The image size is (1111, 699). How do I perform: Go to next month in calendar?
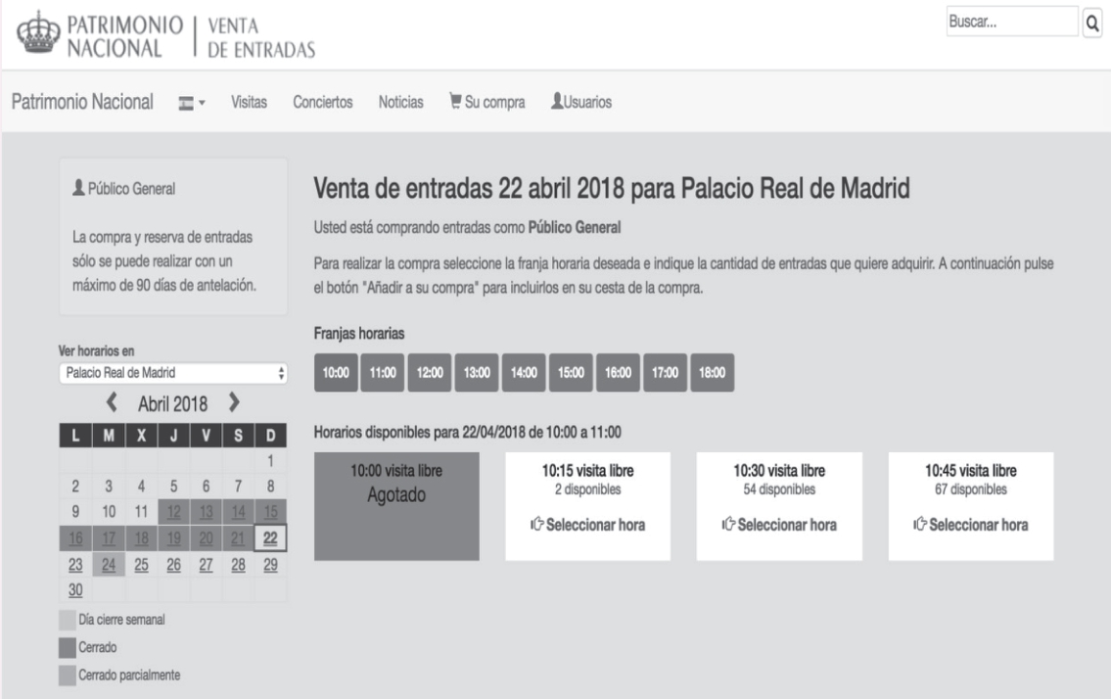click(x=233, y=402)
